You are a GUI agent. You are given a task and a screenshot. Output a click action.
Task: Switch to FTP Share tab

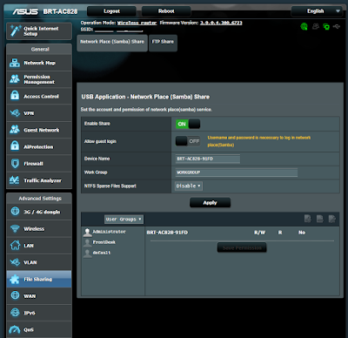(x=163, y=43)
